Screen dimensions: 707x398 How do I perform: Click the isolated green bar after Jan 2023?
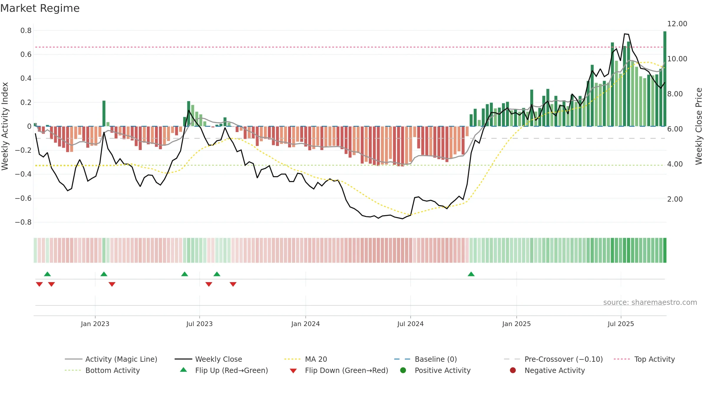pos(104,114)
